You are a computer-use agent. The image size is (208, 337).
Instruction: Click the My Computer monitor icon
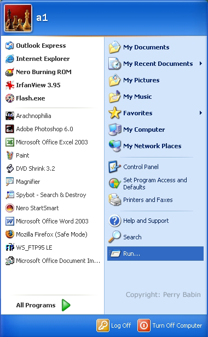tap(114, 130)
